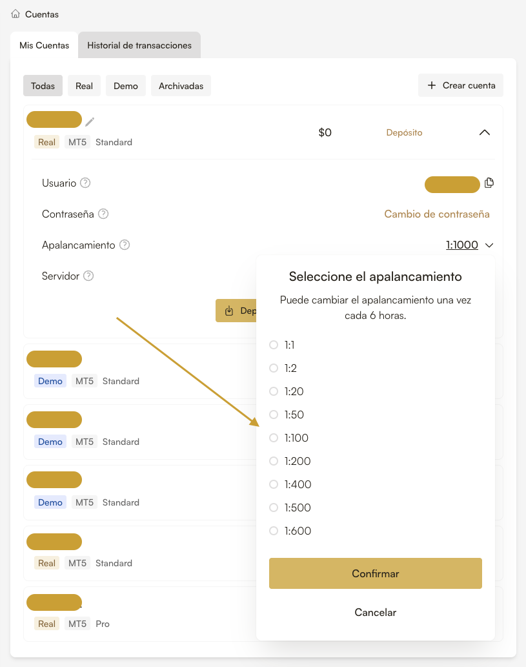Click the Depósito link next to balance

tap(404, 132)
